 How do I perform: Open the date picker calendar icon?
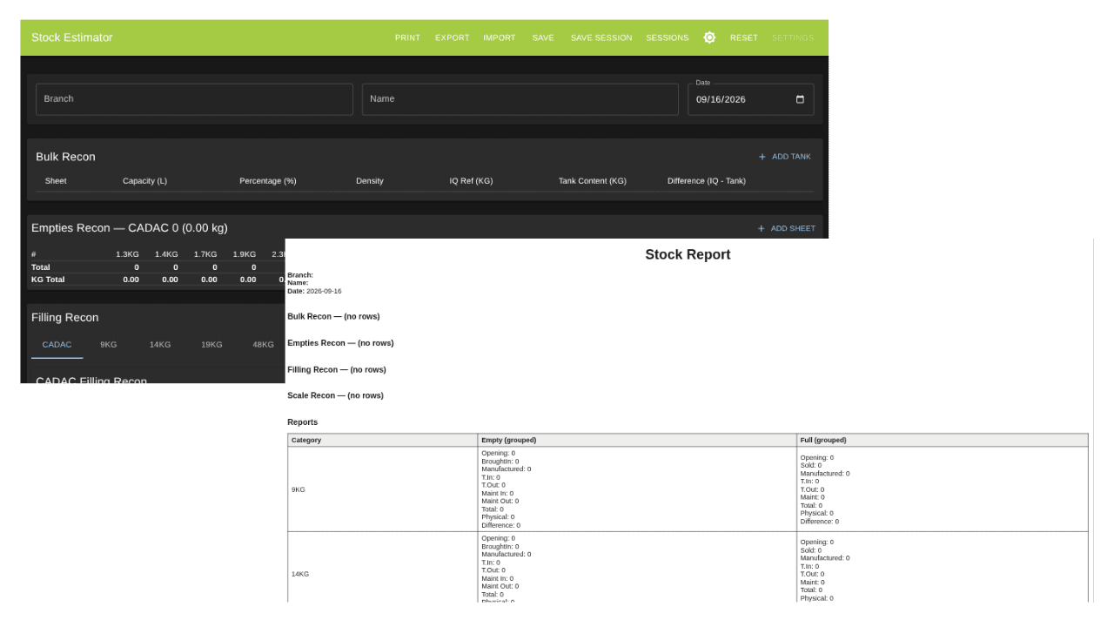point(800,99)
